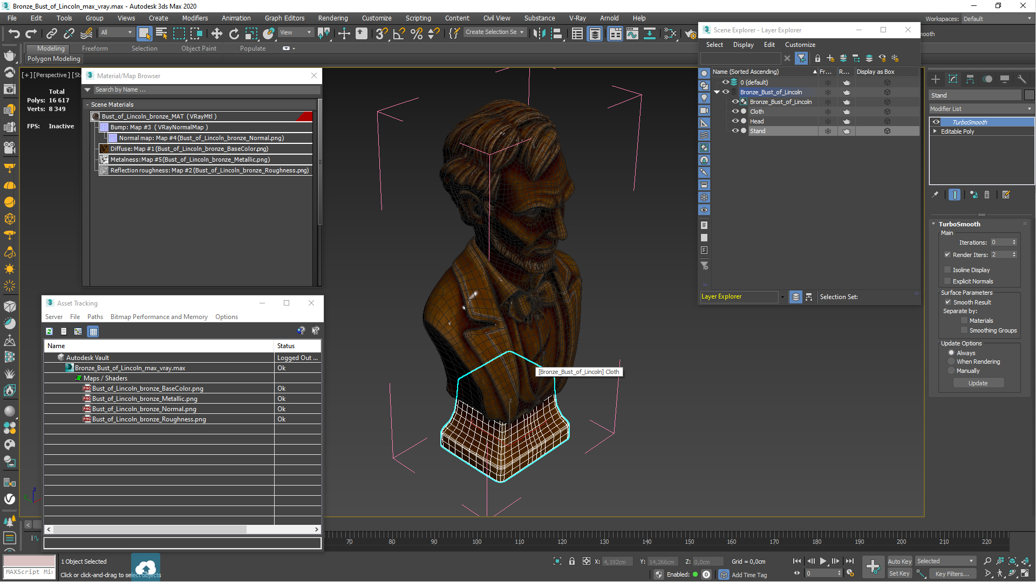Click the Undo arrow icon
Viewport: 1036px width, 582px height.
pos(14,33)
